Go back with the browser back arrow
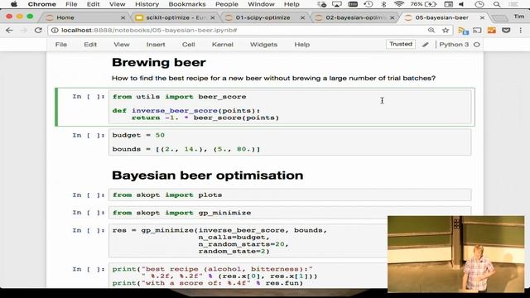Screen dimensions: 530x298 9,31
